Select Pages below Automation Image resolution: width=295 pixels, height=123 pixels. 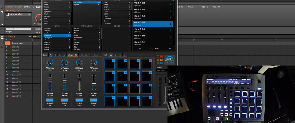pos(9,32)
